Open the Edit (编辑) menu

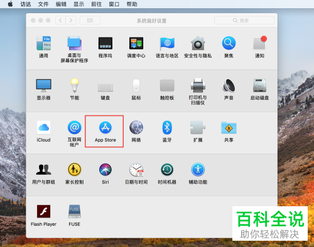(61, 4)
